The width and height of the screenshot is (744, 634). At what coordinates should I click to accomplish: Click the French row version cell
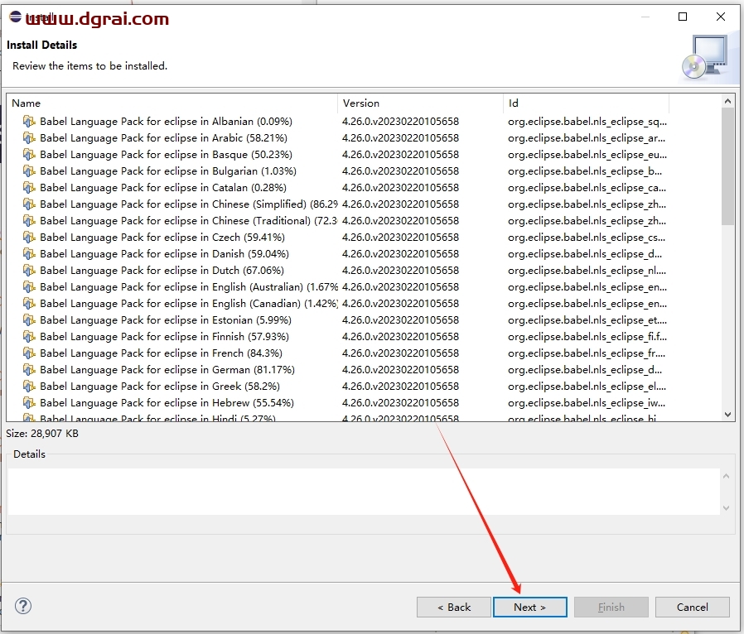coord(400,353)
